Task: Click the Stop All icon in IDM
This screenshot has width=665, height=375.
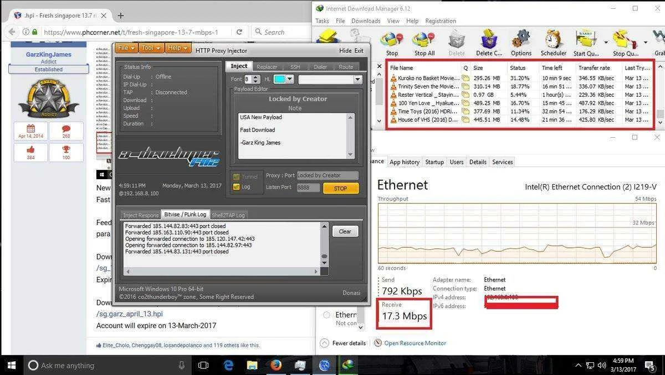Action: click(424, 40)
